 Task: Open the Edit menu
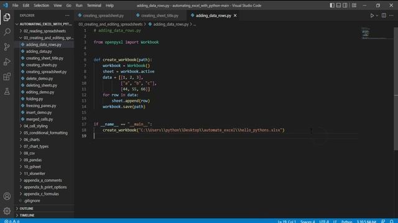(x=26, y=6)
